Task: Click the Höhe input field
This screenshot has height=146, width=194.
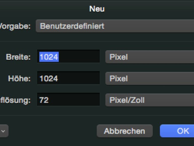Action: (x=68, y=78)
